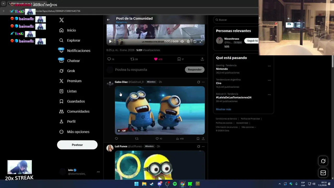Click Mostrar más under trends

coord(223,109)
